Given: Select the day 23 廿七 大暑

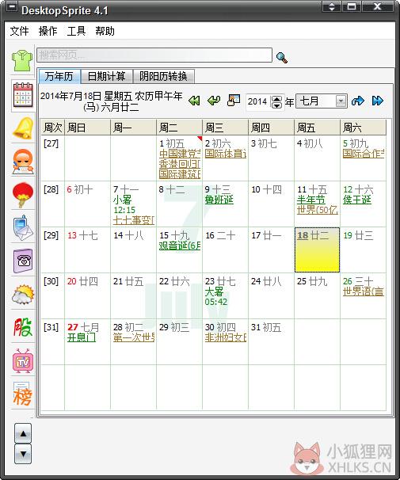Looking at the screenshot, I should (x=225, y=295).
